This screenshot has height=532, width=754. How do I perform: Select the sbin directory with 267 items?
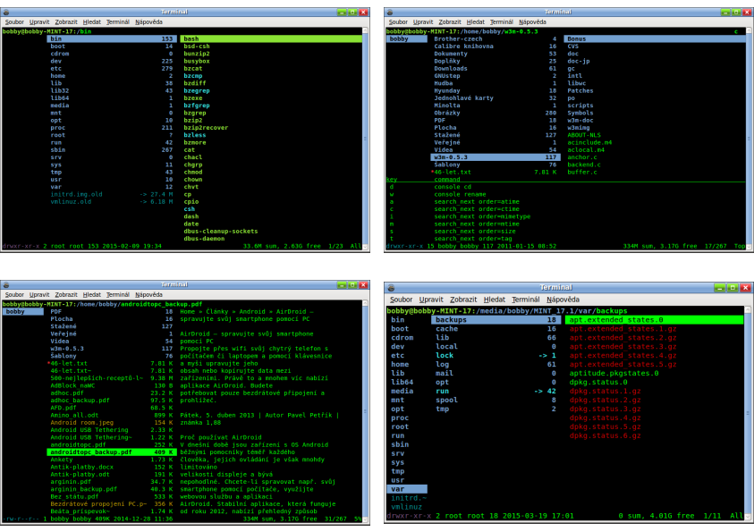click(x=112, y=150)
